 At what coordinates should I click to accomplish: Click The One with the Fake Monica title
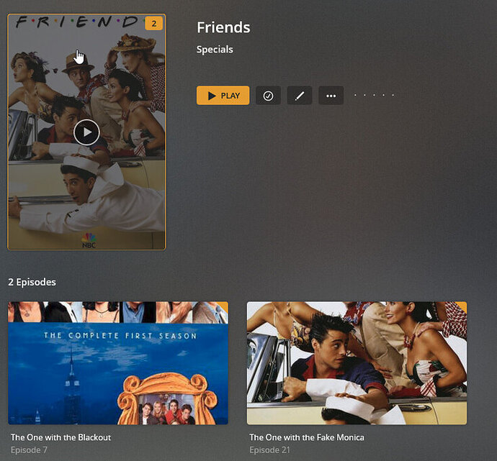click(x=307, y=437)
